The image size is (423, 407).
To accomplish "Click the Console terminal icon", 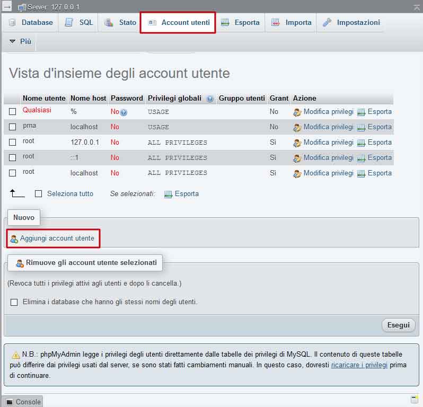I will 10,402.
